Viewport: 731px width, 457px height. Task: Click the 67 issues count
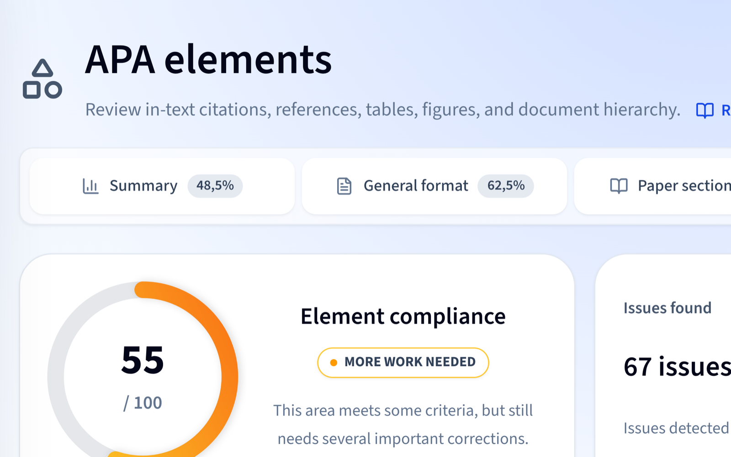click(677, 367)
